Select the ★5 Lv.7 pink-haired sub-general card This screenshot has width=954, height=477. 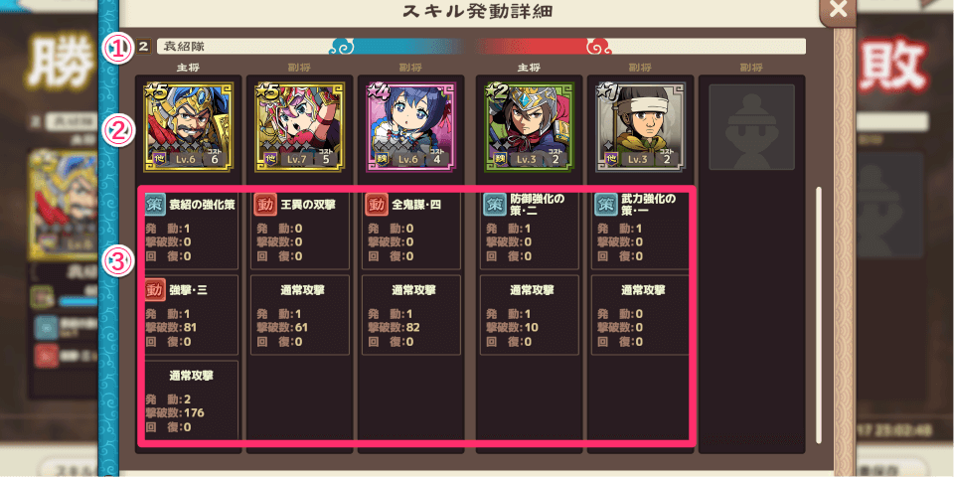pos(300,126)
